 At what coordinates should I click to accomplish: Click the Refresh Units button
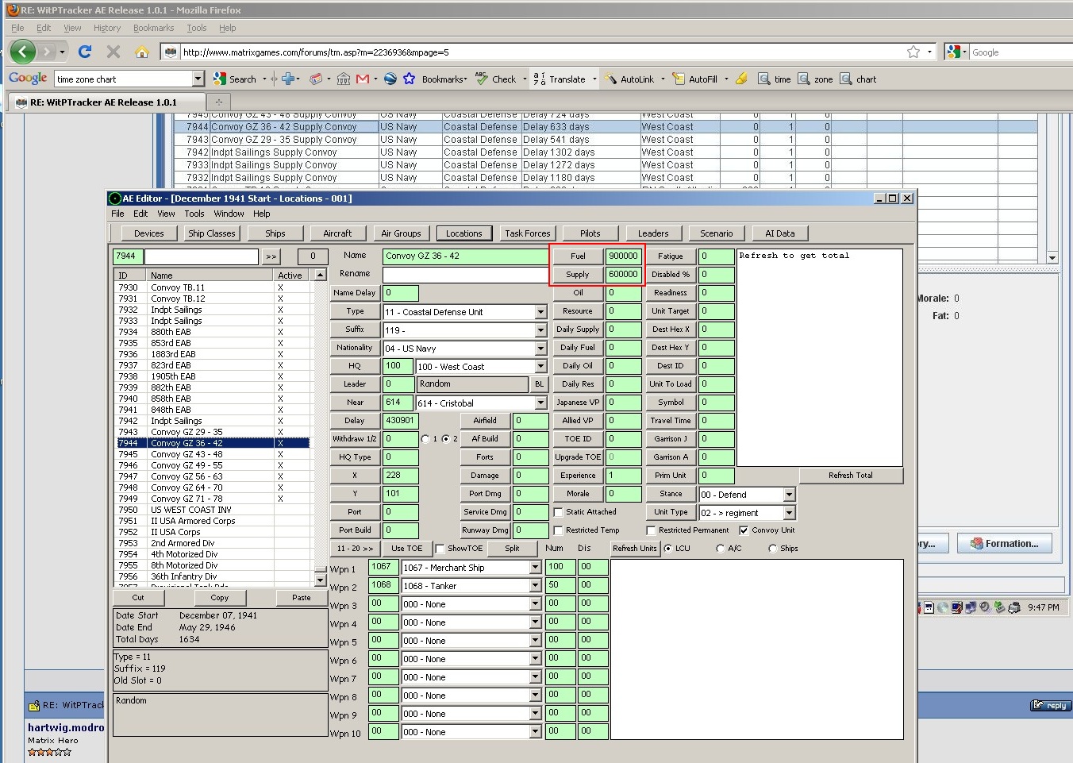click(x=634, y=549)
